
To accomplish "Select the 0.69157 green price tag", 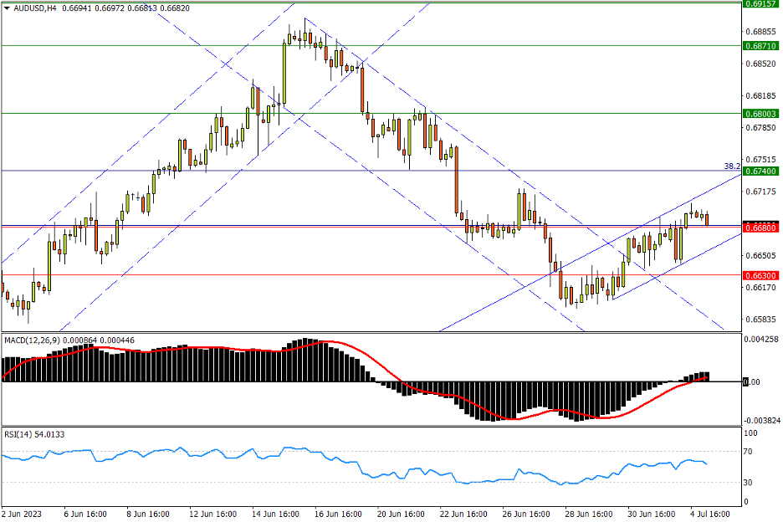I will click(759, 4).
